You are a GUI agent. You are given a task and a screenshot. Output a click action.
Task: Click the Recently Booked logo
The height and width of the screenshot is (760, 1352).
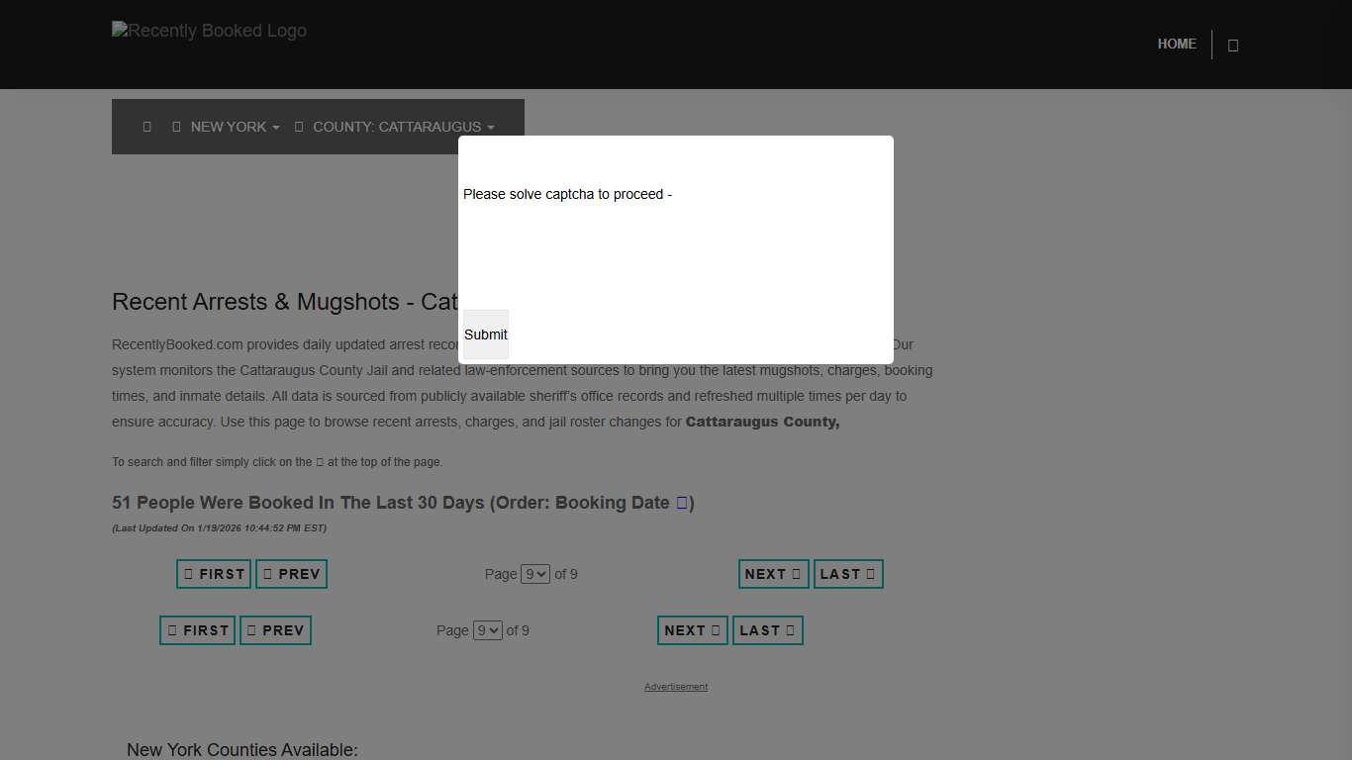tap(210, 32)
